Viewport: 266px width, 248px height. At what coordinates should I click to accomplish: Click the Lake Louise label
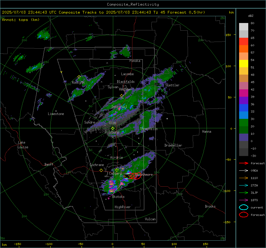point(23,145)
